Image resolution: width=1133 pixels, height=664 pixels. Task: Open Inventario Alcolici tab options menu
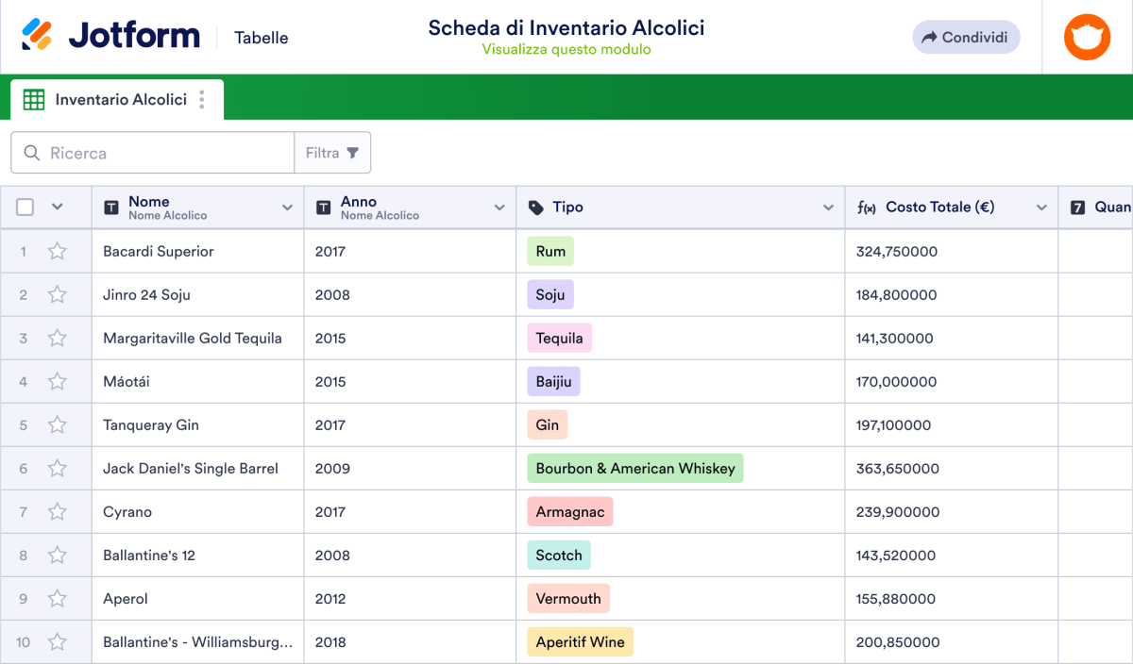pos(202,100)
